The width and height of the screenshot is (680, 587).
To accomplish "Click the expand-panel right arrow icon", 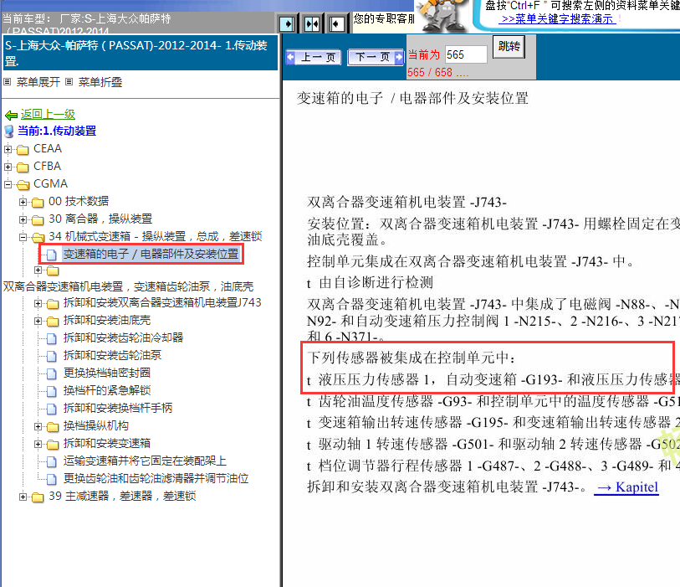I will [287, 23].
